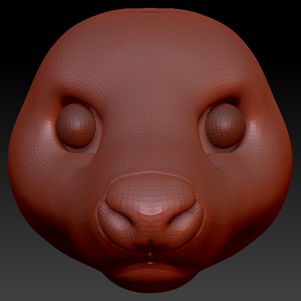Select the left eyeball sphere on the sculpt
This screenshot has width=301, height=301.
tap(75, 126)
